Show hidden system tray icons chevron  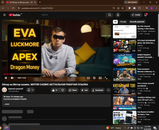pos(125,128)
